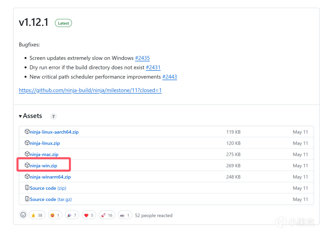Click the 'Bugfixes:' heading text
Screen dimensions: 324x234
pos(29,45)
